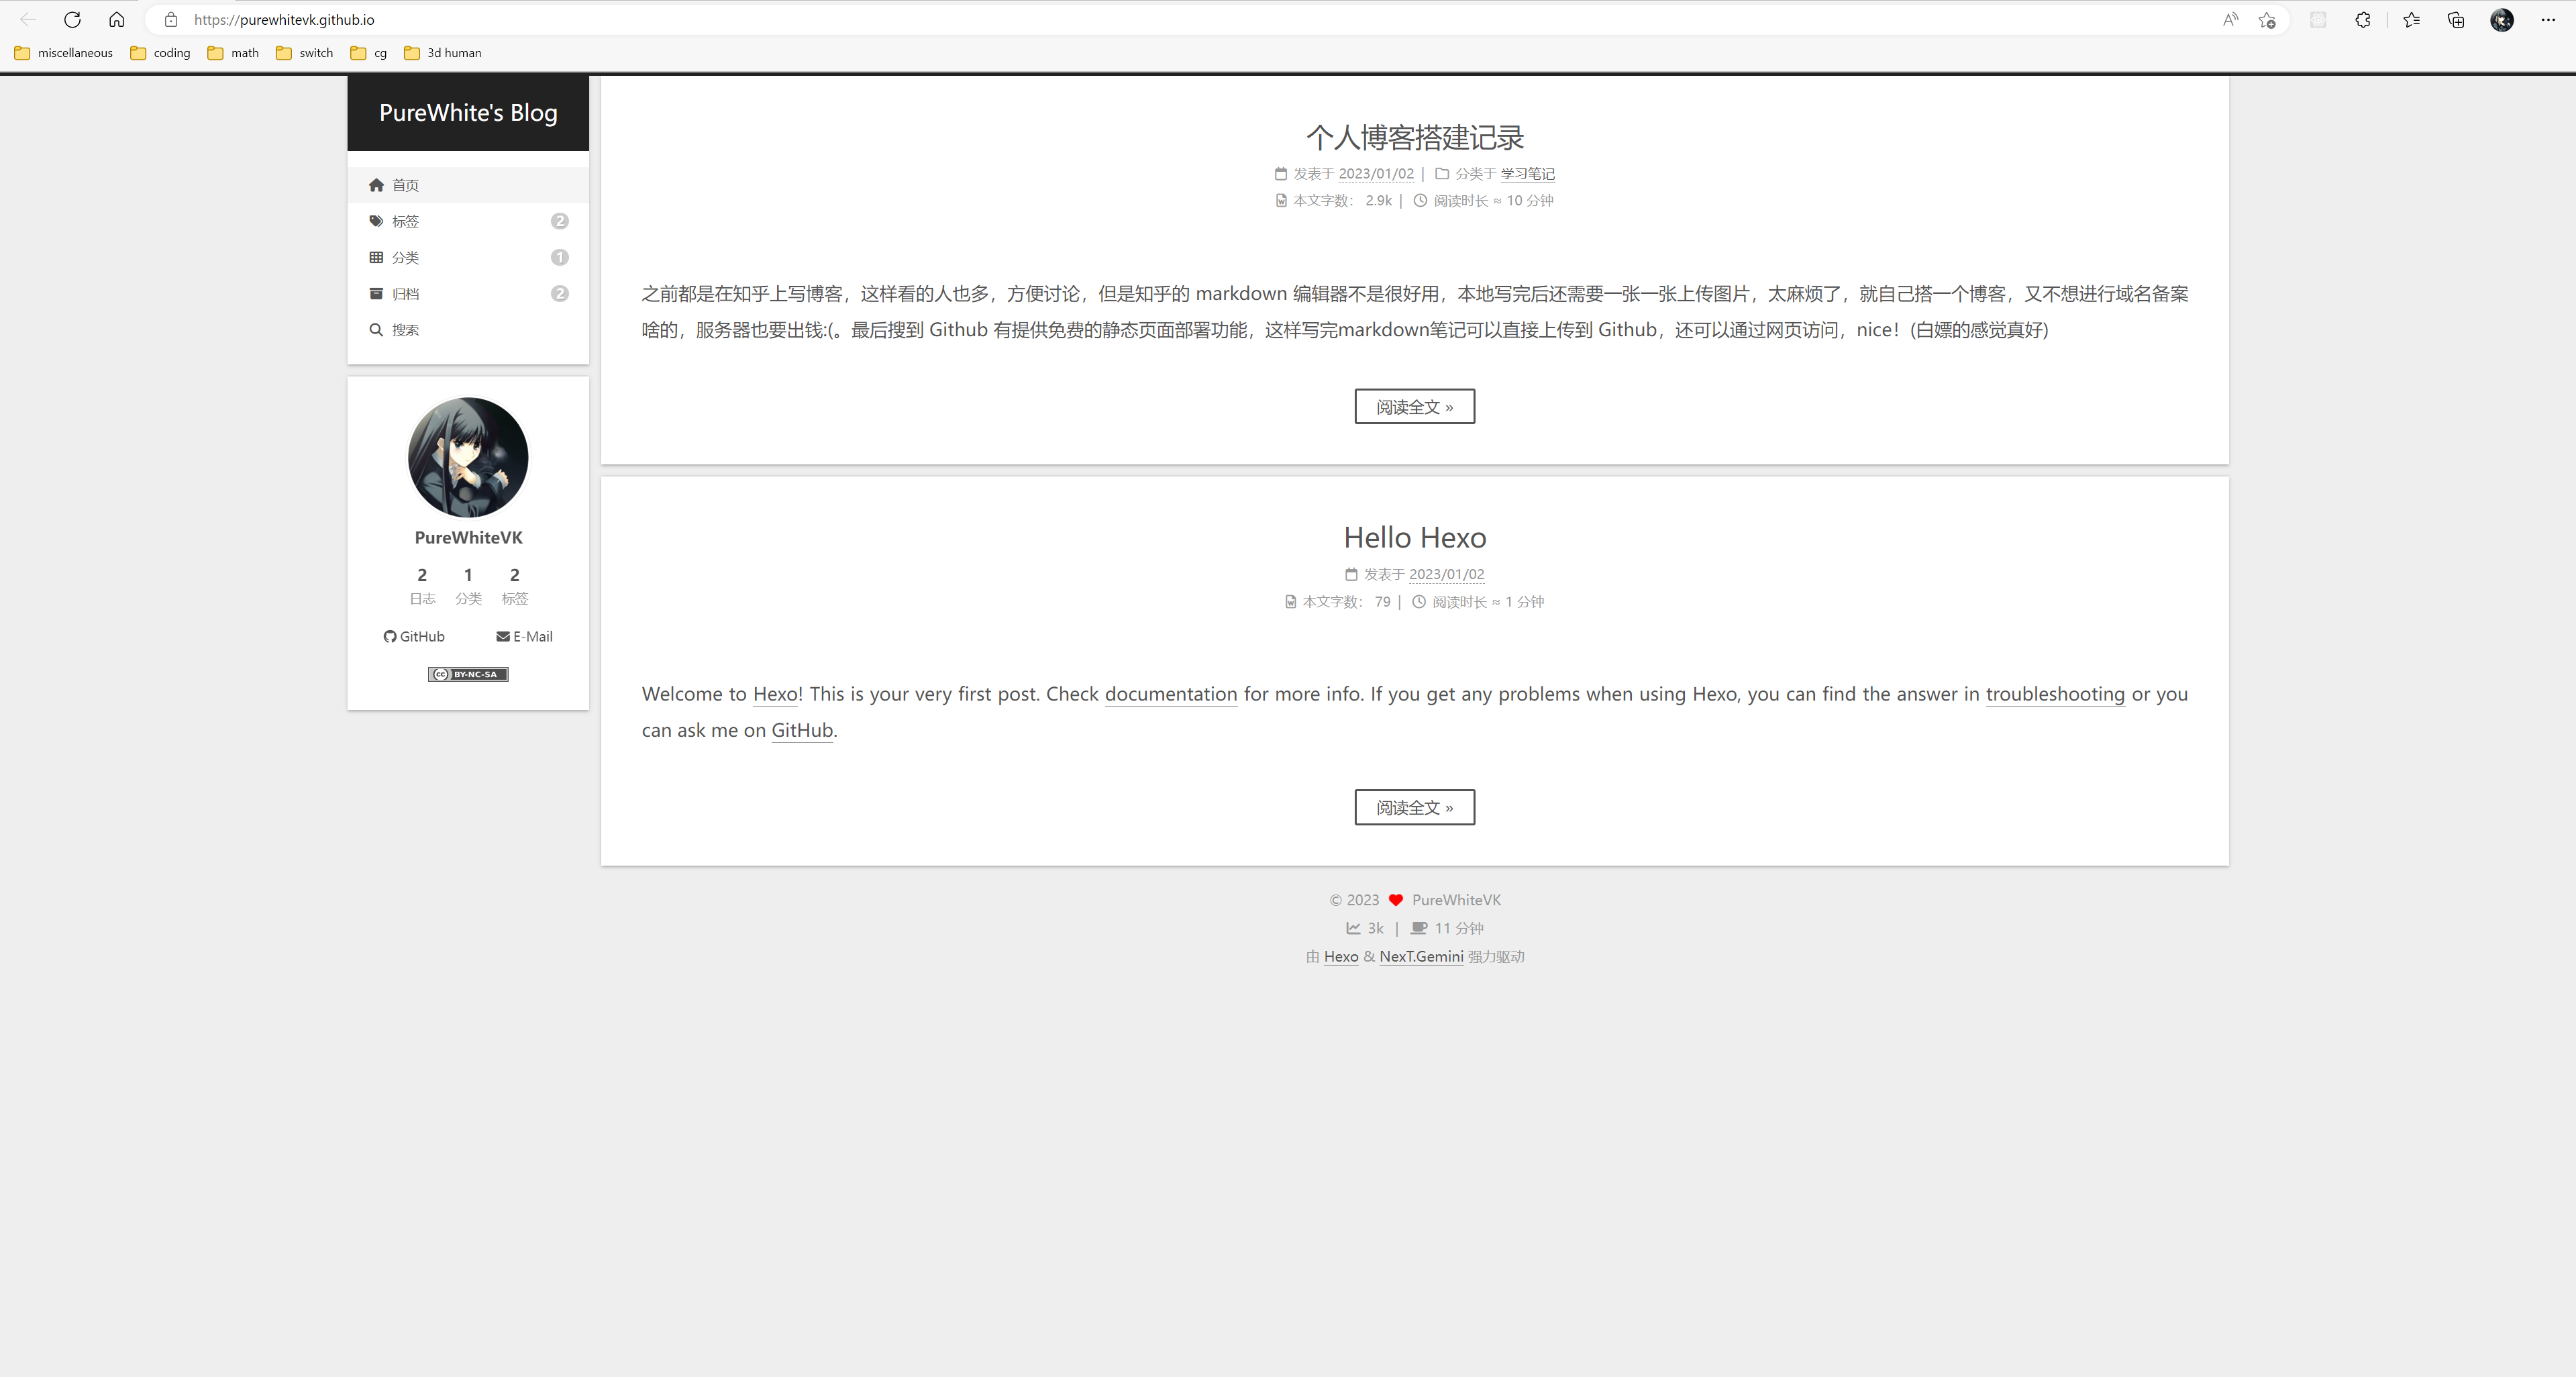Click the browser home icon
2576x1377 pixels.
point(116,19)
